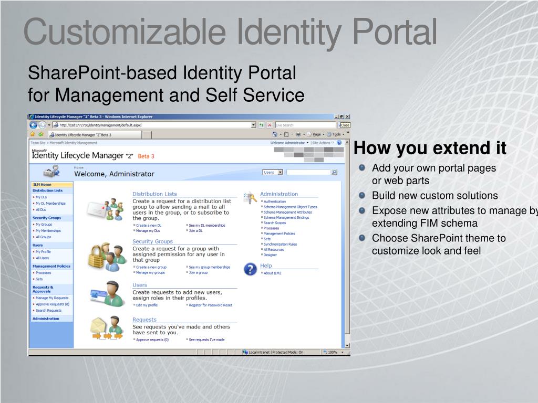Click the Live Search box

pyautogui.click(x=305, y=125)
